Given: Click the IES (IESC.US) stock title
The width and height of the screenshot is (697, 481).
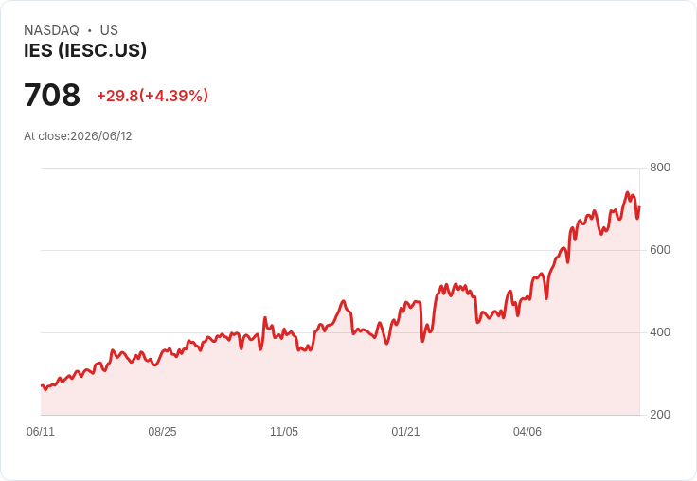Looking at the screenshot, I should coord(85,50).
